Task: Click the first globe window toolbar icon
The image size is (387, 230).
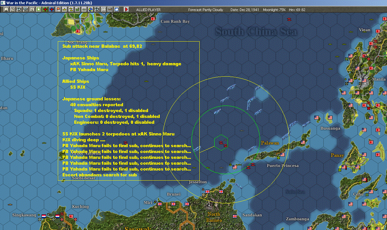Action: click(19, 9)
